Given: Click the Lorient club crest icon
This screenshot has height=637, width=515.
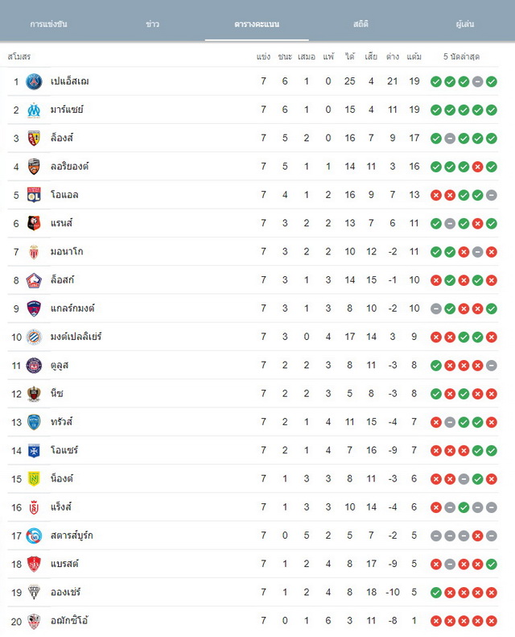Looking at the screenshot, I should click(34, 167).
